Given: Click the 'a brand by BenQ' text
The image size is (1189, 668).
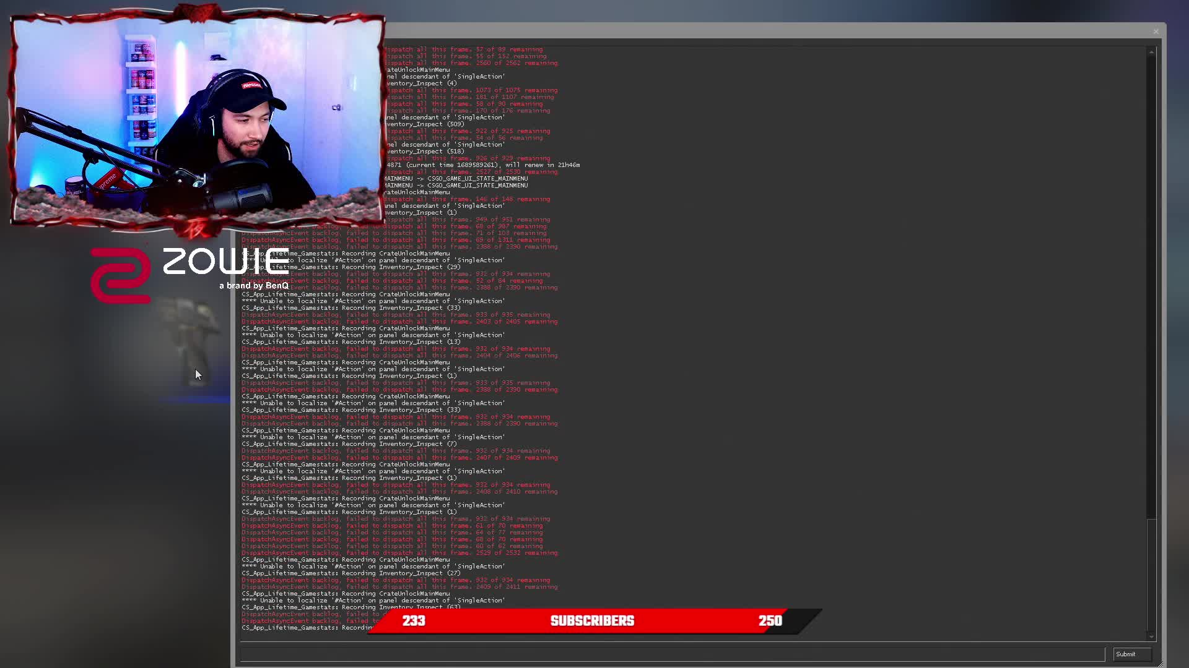Looking at the screenshot, I should pyautogui.click(x=254, y=286).
